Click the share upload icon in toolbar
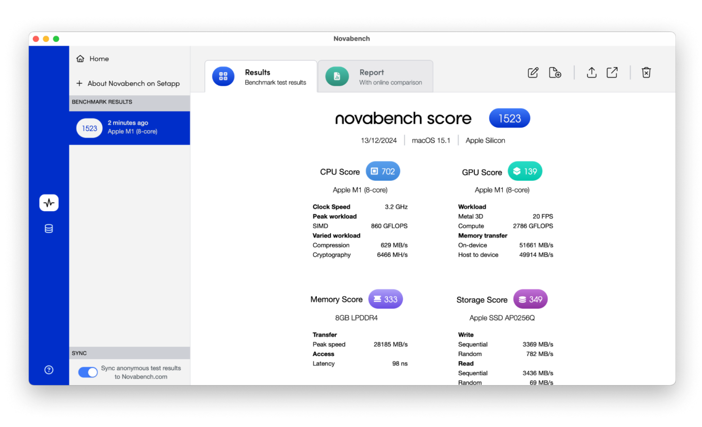Screen dimensions: 702x427 [x=591, y=73]
